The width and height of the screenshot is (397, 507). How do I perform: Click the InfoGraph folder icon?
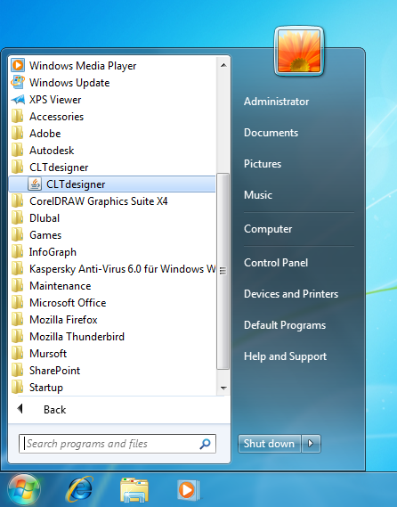pyautogui.click(x=18, y=251)
